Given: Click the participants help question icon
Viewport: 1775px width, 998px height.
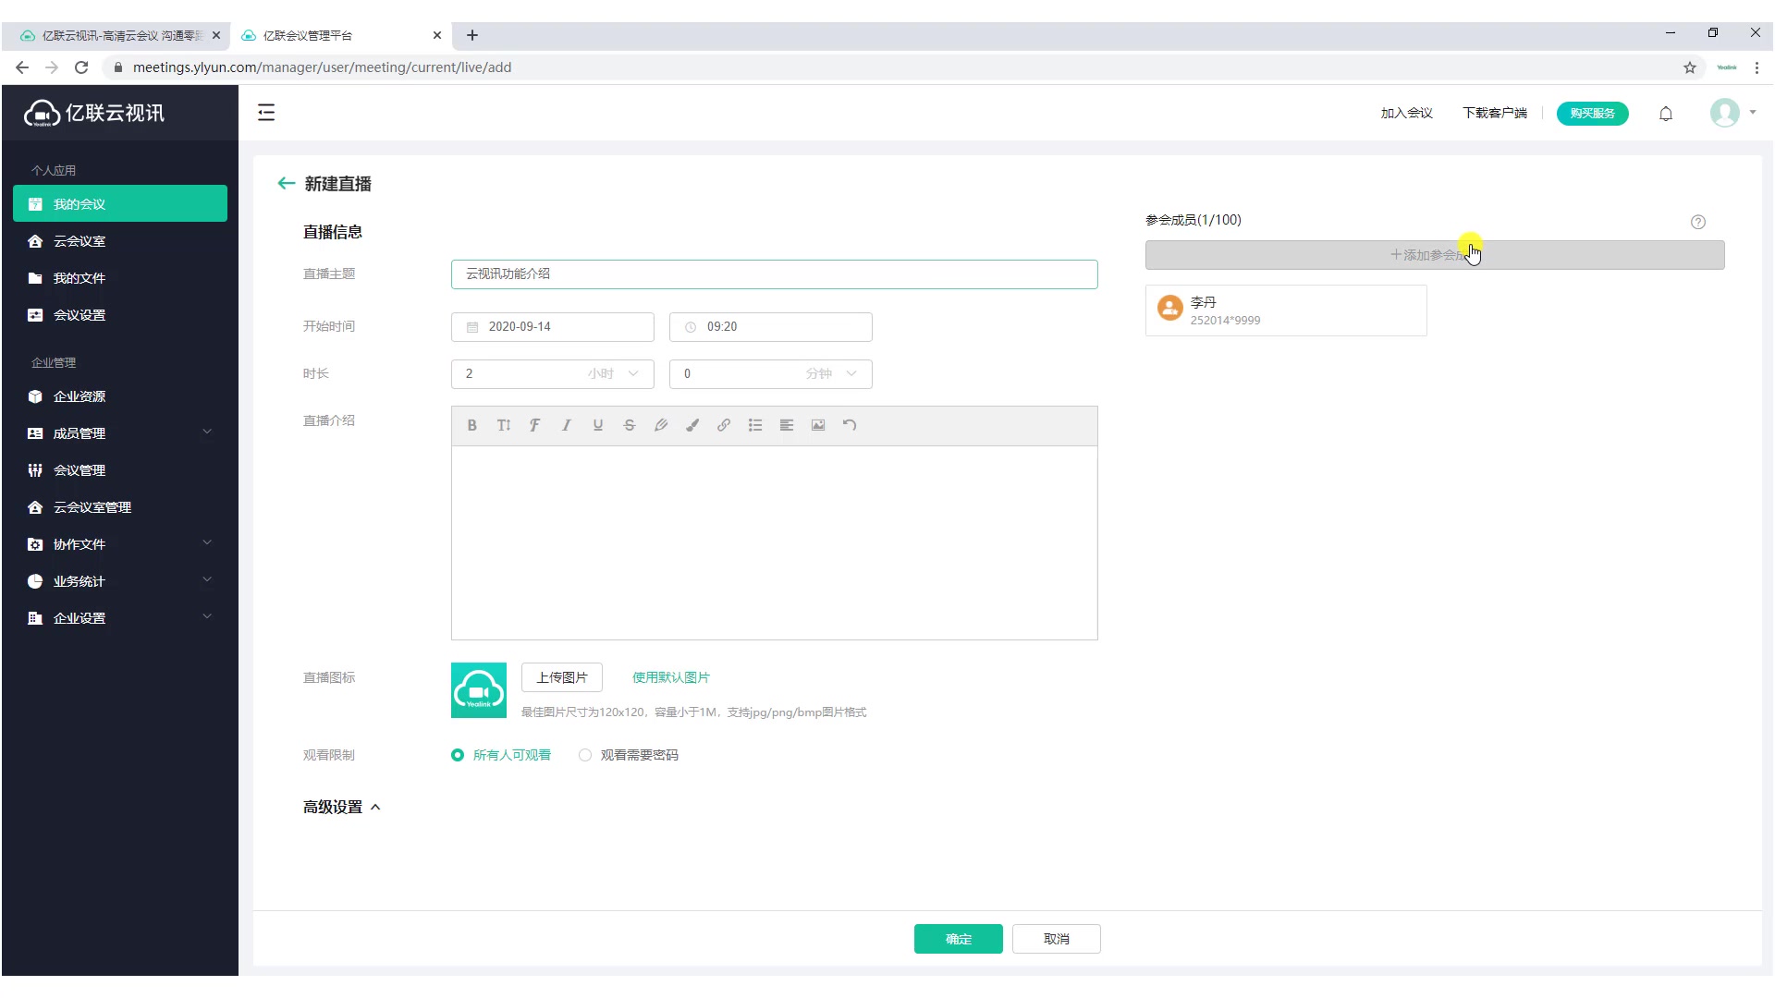Looking at the screenshot, I should coord(1697,222).
